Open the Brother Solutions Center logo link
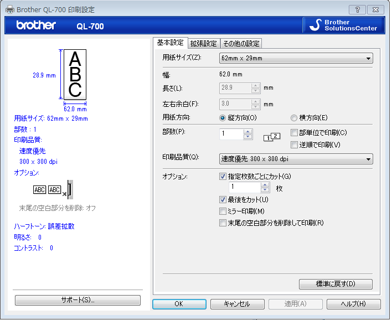 (x=343, y=25)
